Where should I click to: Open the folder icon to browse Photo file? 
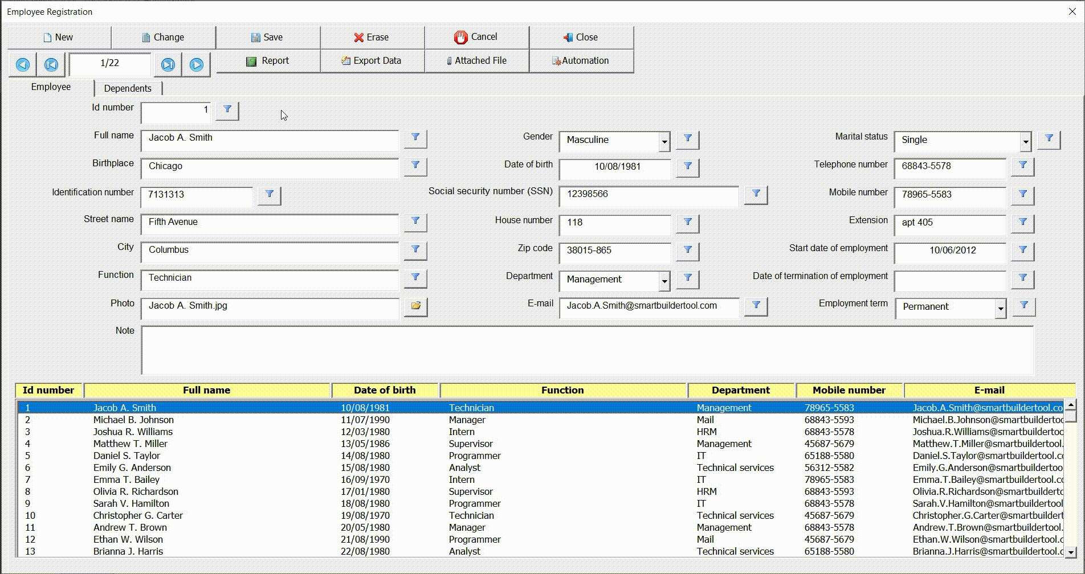tap(415, 307)
